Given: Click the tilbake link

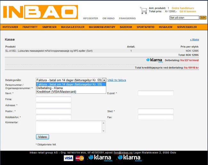Looking at the screenshot, I should pos(194,39).
